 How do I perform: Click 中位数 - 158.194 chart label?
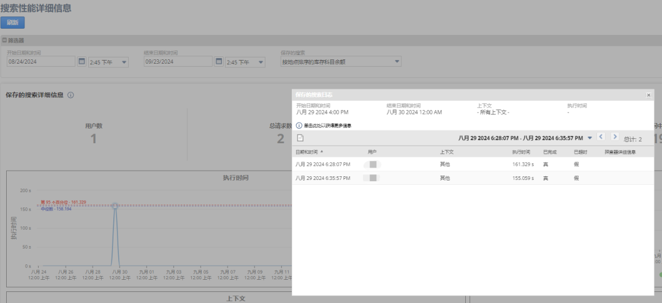click(56, 209)
